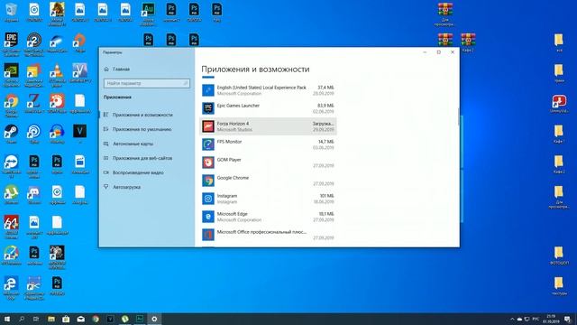
Task: Click the FPS Monitor app icon in list
Action: click(208, 144)
